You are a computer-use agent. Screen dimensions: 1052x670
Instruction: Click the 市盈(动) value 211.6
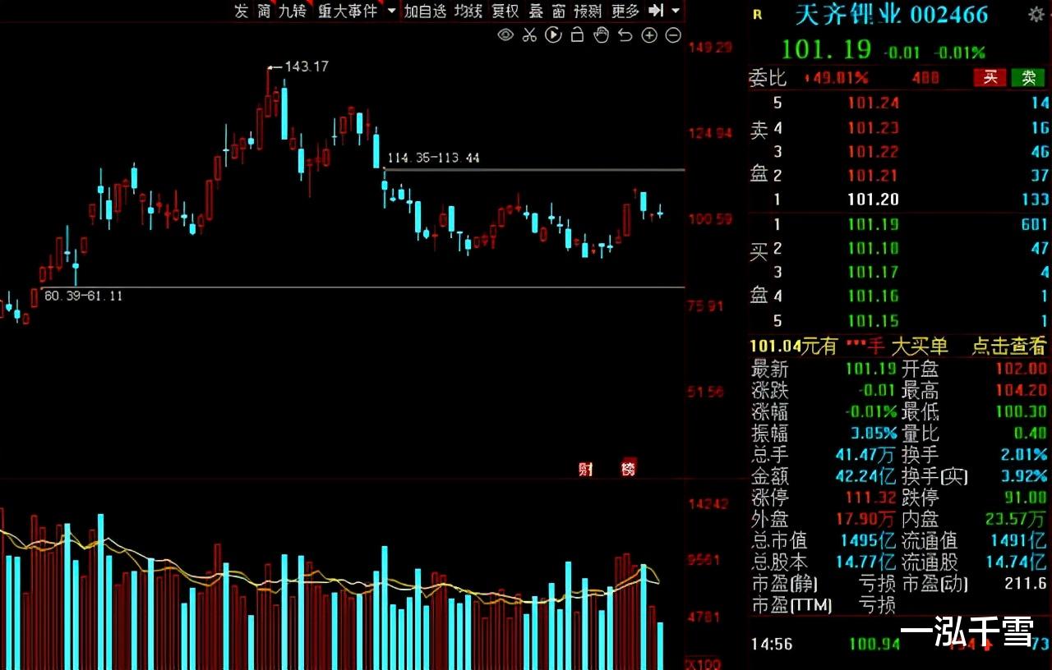[x=1025, y=584]
